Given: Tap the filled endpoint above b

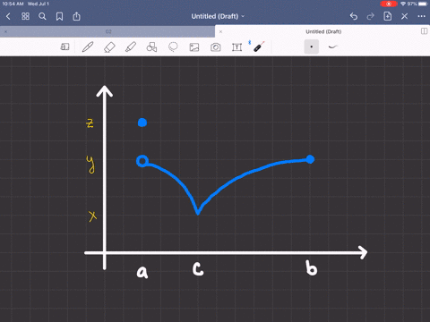Looking at the screenshot, I should pyautogui.click(x=310, y=159).
